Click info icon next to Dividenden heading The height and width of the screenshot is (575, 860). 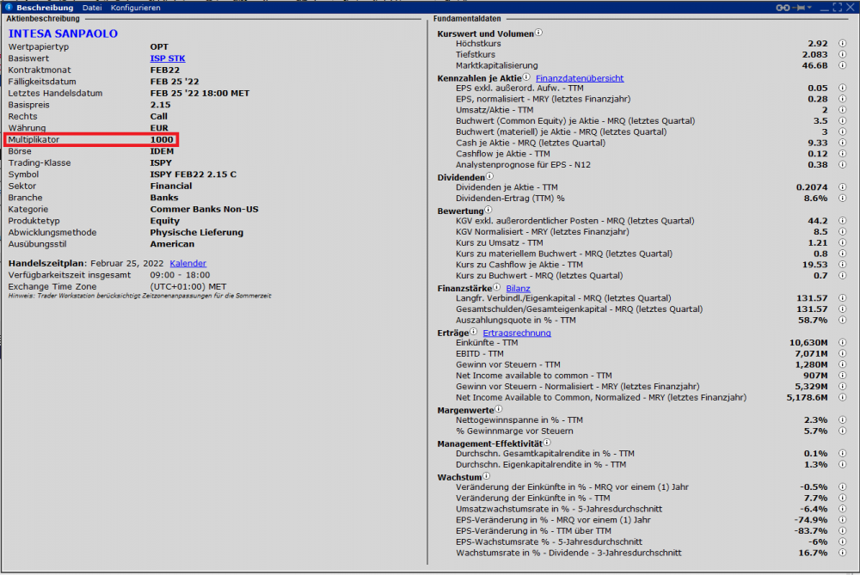[489, 176]
